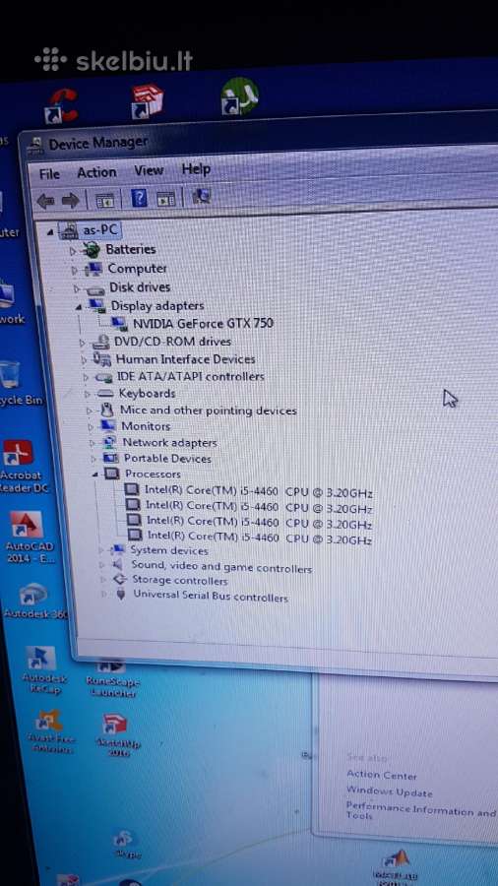Viewport: 498px width, 886px height.
Task: Select the Monitors tree item
Action: [146, 426]
